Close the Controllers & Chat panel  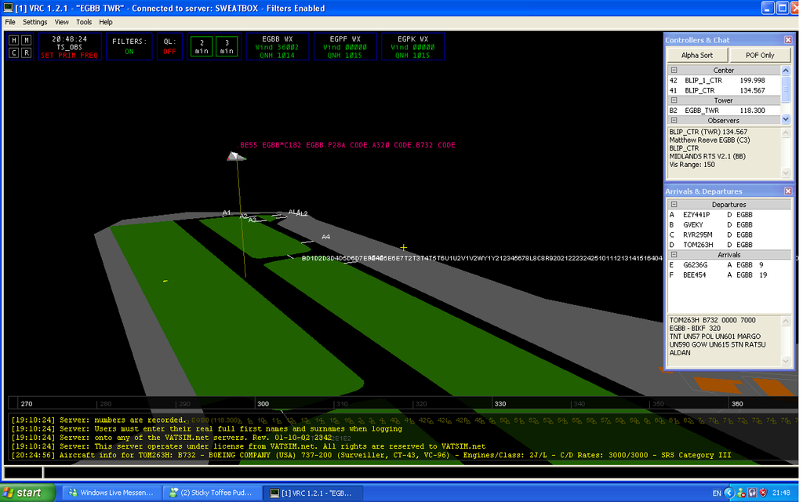pyautogui.click(x=788, y=40)
